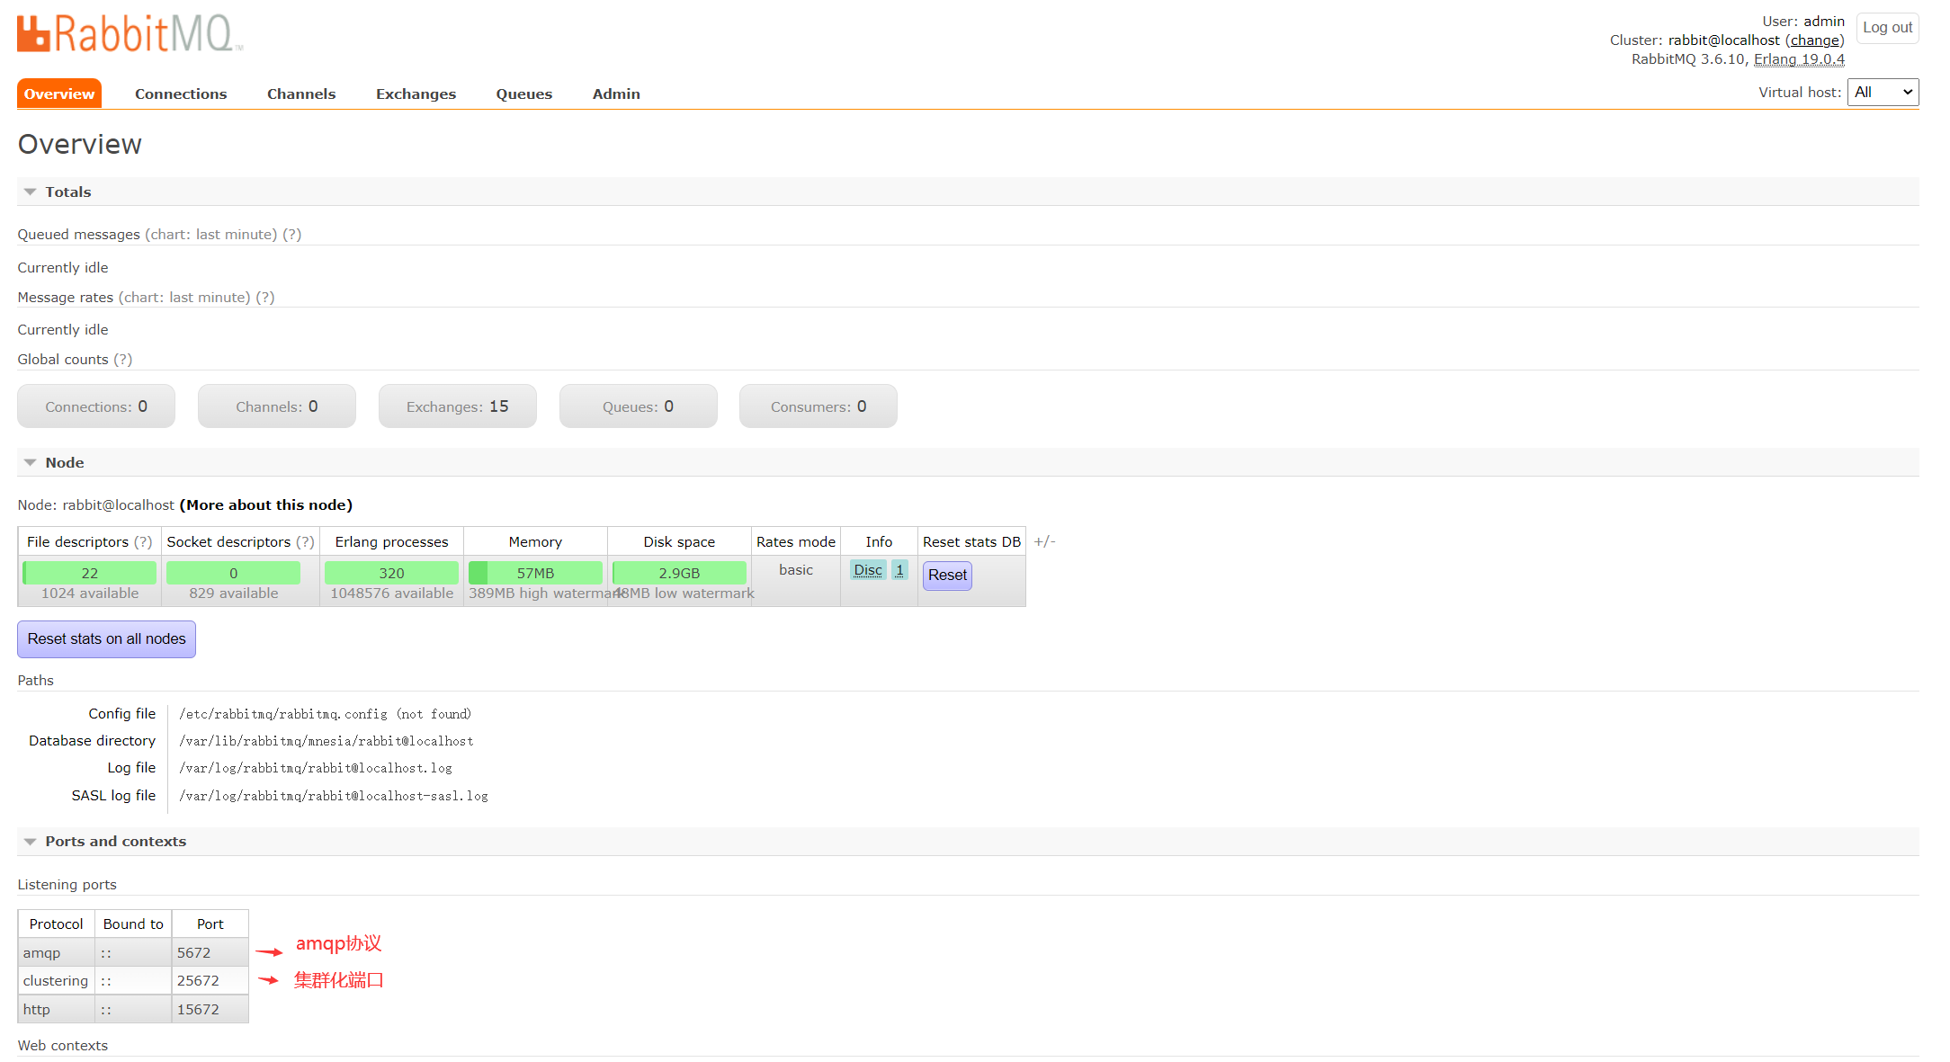Click the Log out button

[x=1887, y=28]
